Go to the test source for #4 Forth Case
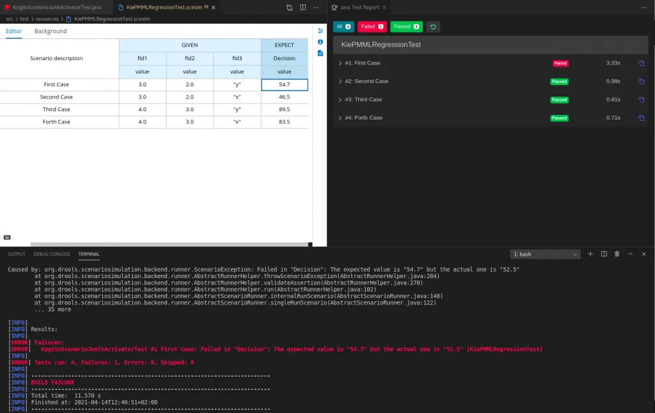The width and height of the screenshot is (655, 413). tap(641, 118)
